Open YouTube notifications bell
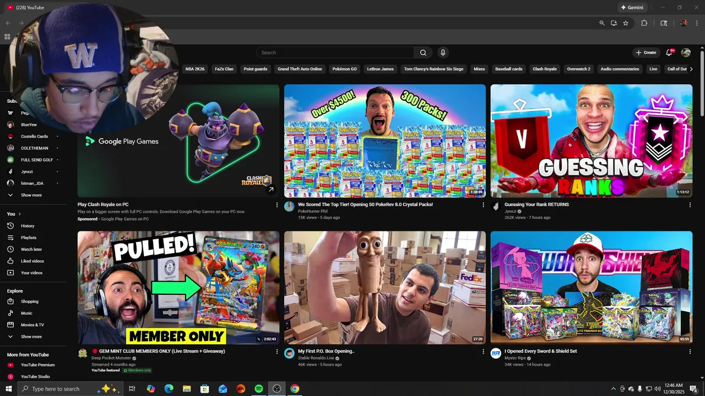Image resolution: width=705 pixels, height=396 pixels. 669,53
